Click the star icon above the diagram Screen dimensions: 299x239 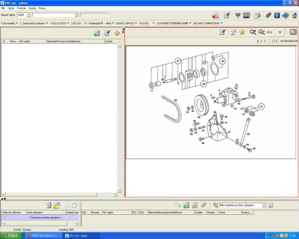click(242, 32)
